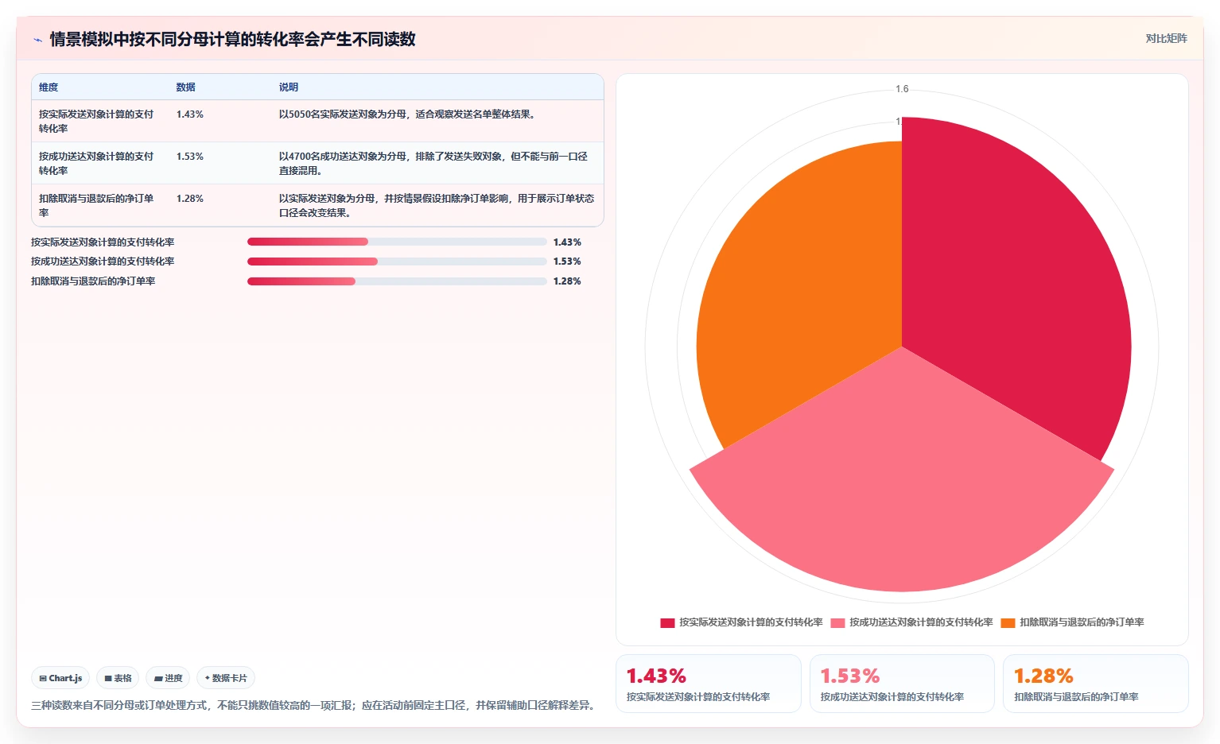Click description mentioning 4700名成功送达对象
This screenshot has height=744, width=1220.
pyautogui.click(x=433, y=163)
